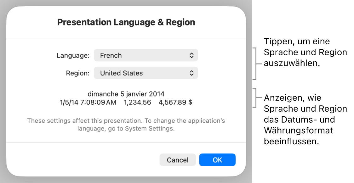Open the Region pop-up showing United States
Image resolution: width=354 pixels, height=183 pixels.
click(146, 73)
